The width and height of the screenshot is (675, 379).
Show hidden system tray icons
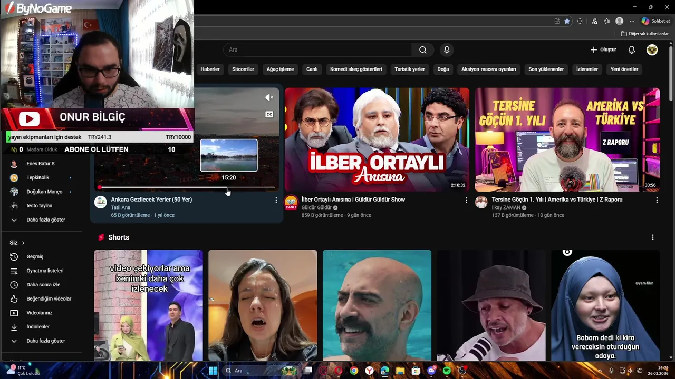pos(600,371)
